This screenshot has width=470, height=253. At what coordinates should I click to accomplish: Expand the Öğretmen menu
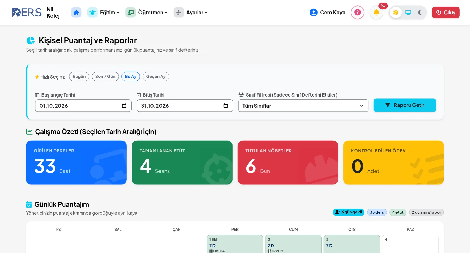click(x=153, y=13)
